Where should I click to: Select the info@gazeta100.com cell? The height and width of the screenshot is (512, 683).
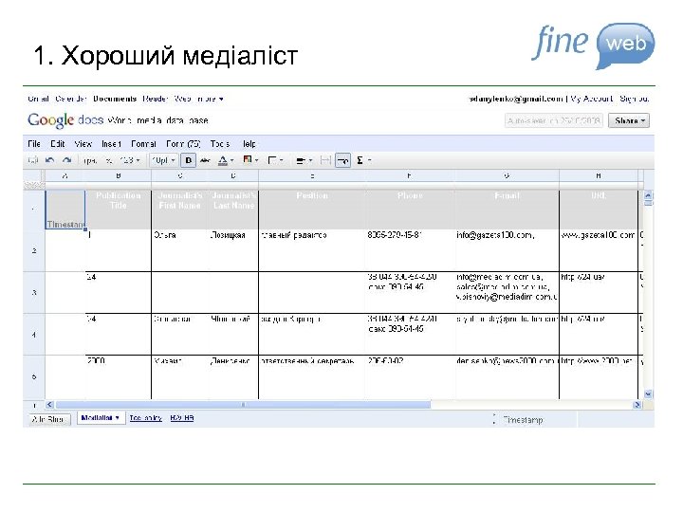point(507,250)
